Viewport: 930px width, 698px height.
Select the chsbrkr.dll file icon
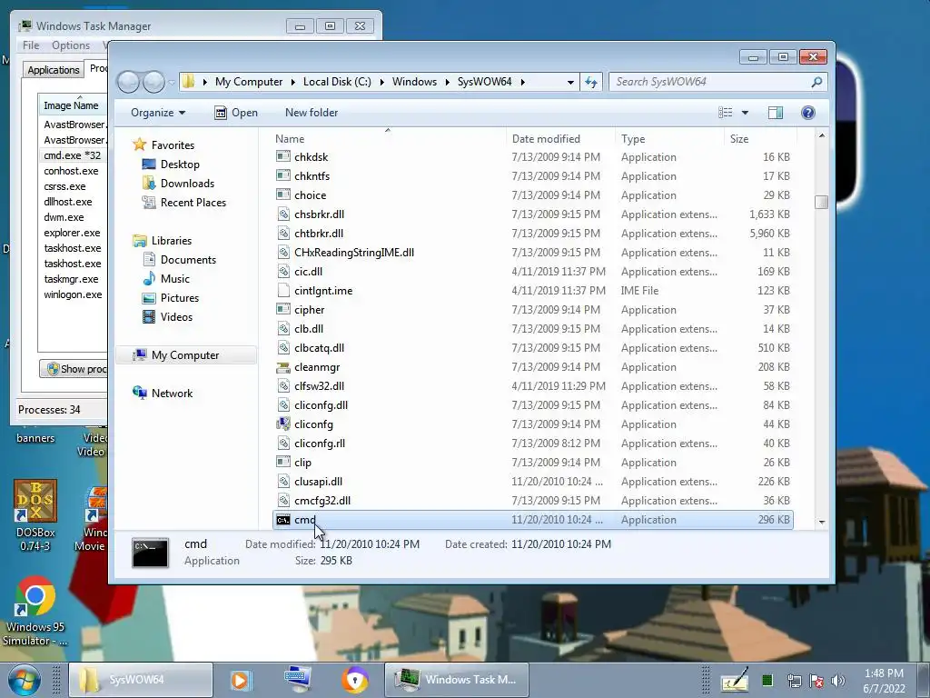pos(283,214)
